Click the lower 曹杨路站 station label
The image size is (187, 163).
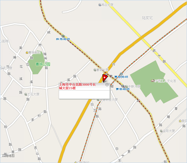123,89
